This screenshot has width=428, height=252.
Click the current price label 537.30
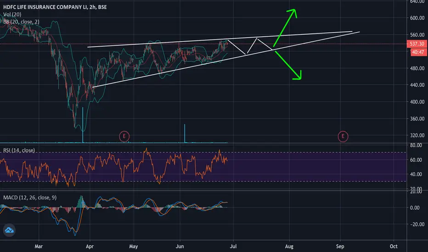(x=417, y=44)
